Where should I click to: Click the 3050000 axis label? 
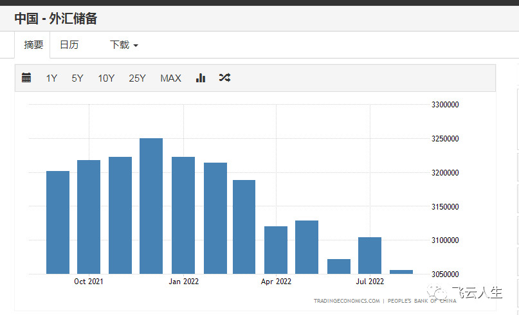pyautogui.click(x=445, y=274)
